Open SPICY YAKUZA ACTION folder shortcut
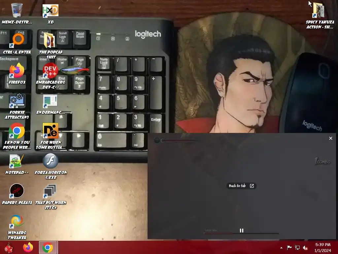 319,10
